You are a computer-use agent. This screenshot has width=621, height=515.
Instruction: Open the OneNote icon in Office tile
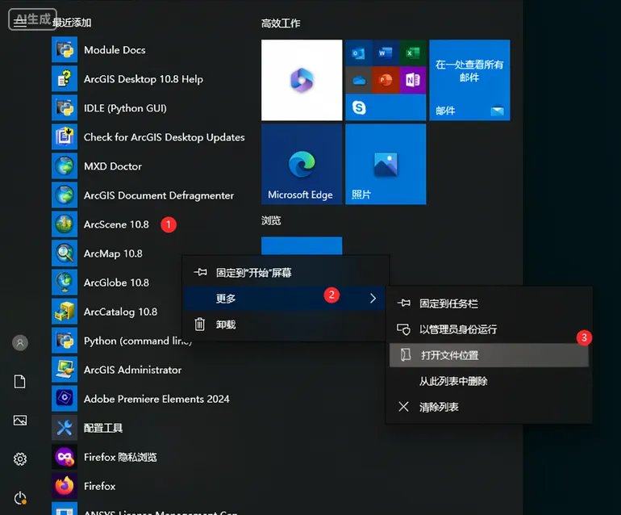click(413, 80)
